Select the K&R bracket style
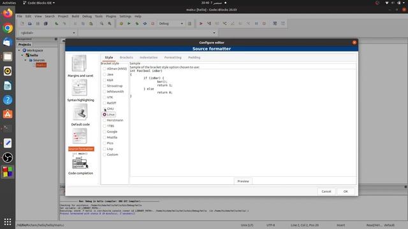 [x=108, y=80]
